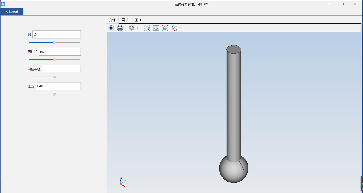Close the application window
This screenshot has width=363, height=193.
pos(355,4)
